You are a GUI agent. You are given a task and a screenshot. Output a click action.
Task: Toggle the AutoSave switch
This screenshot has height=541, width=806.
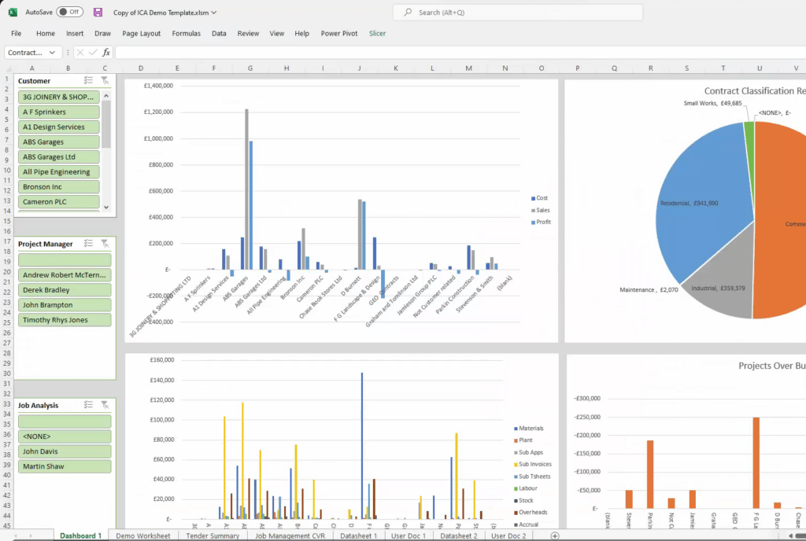(x=69, y=12)
